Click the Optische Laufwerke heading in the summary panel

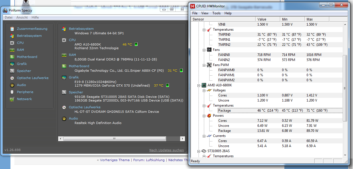85,107
